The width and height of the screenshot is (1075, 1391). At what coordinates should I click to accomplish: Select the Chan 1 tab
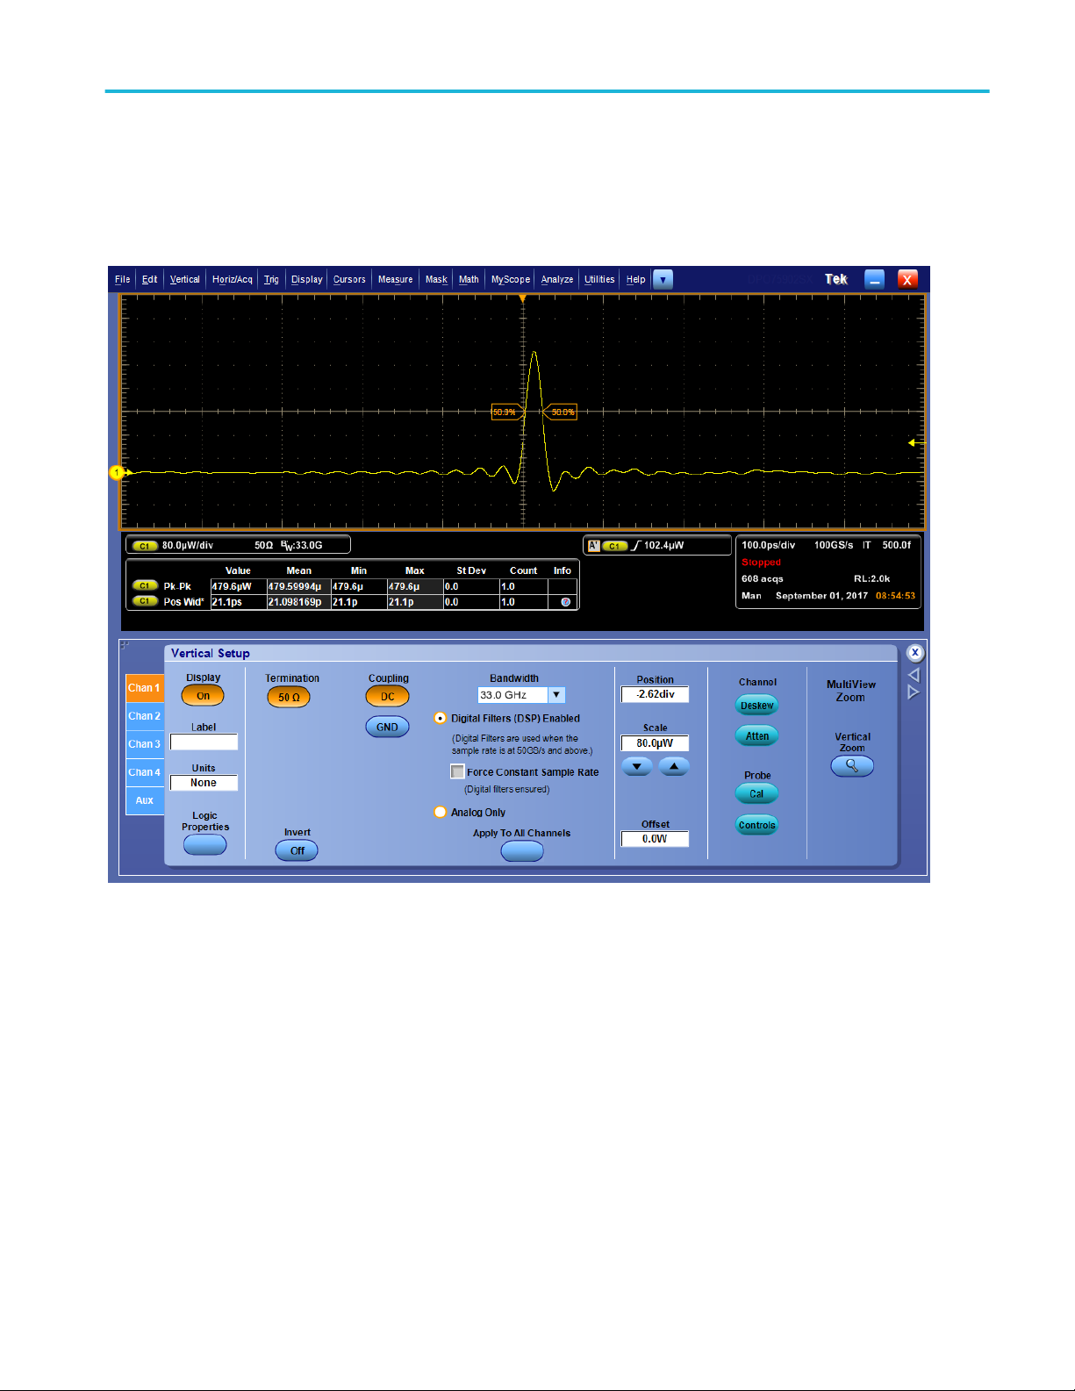tap(145, 688)
